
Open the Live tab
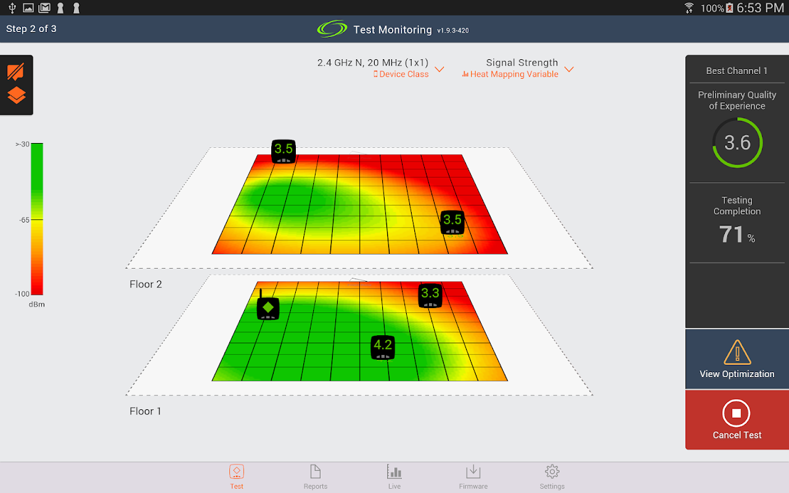click(394, 478)
